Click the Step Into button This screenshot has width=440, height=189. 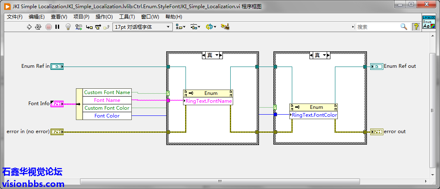click(x=89, y=27)
